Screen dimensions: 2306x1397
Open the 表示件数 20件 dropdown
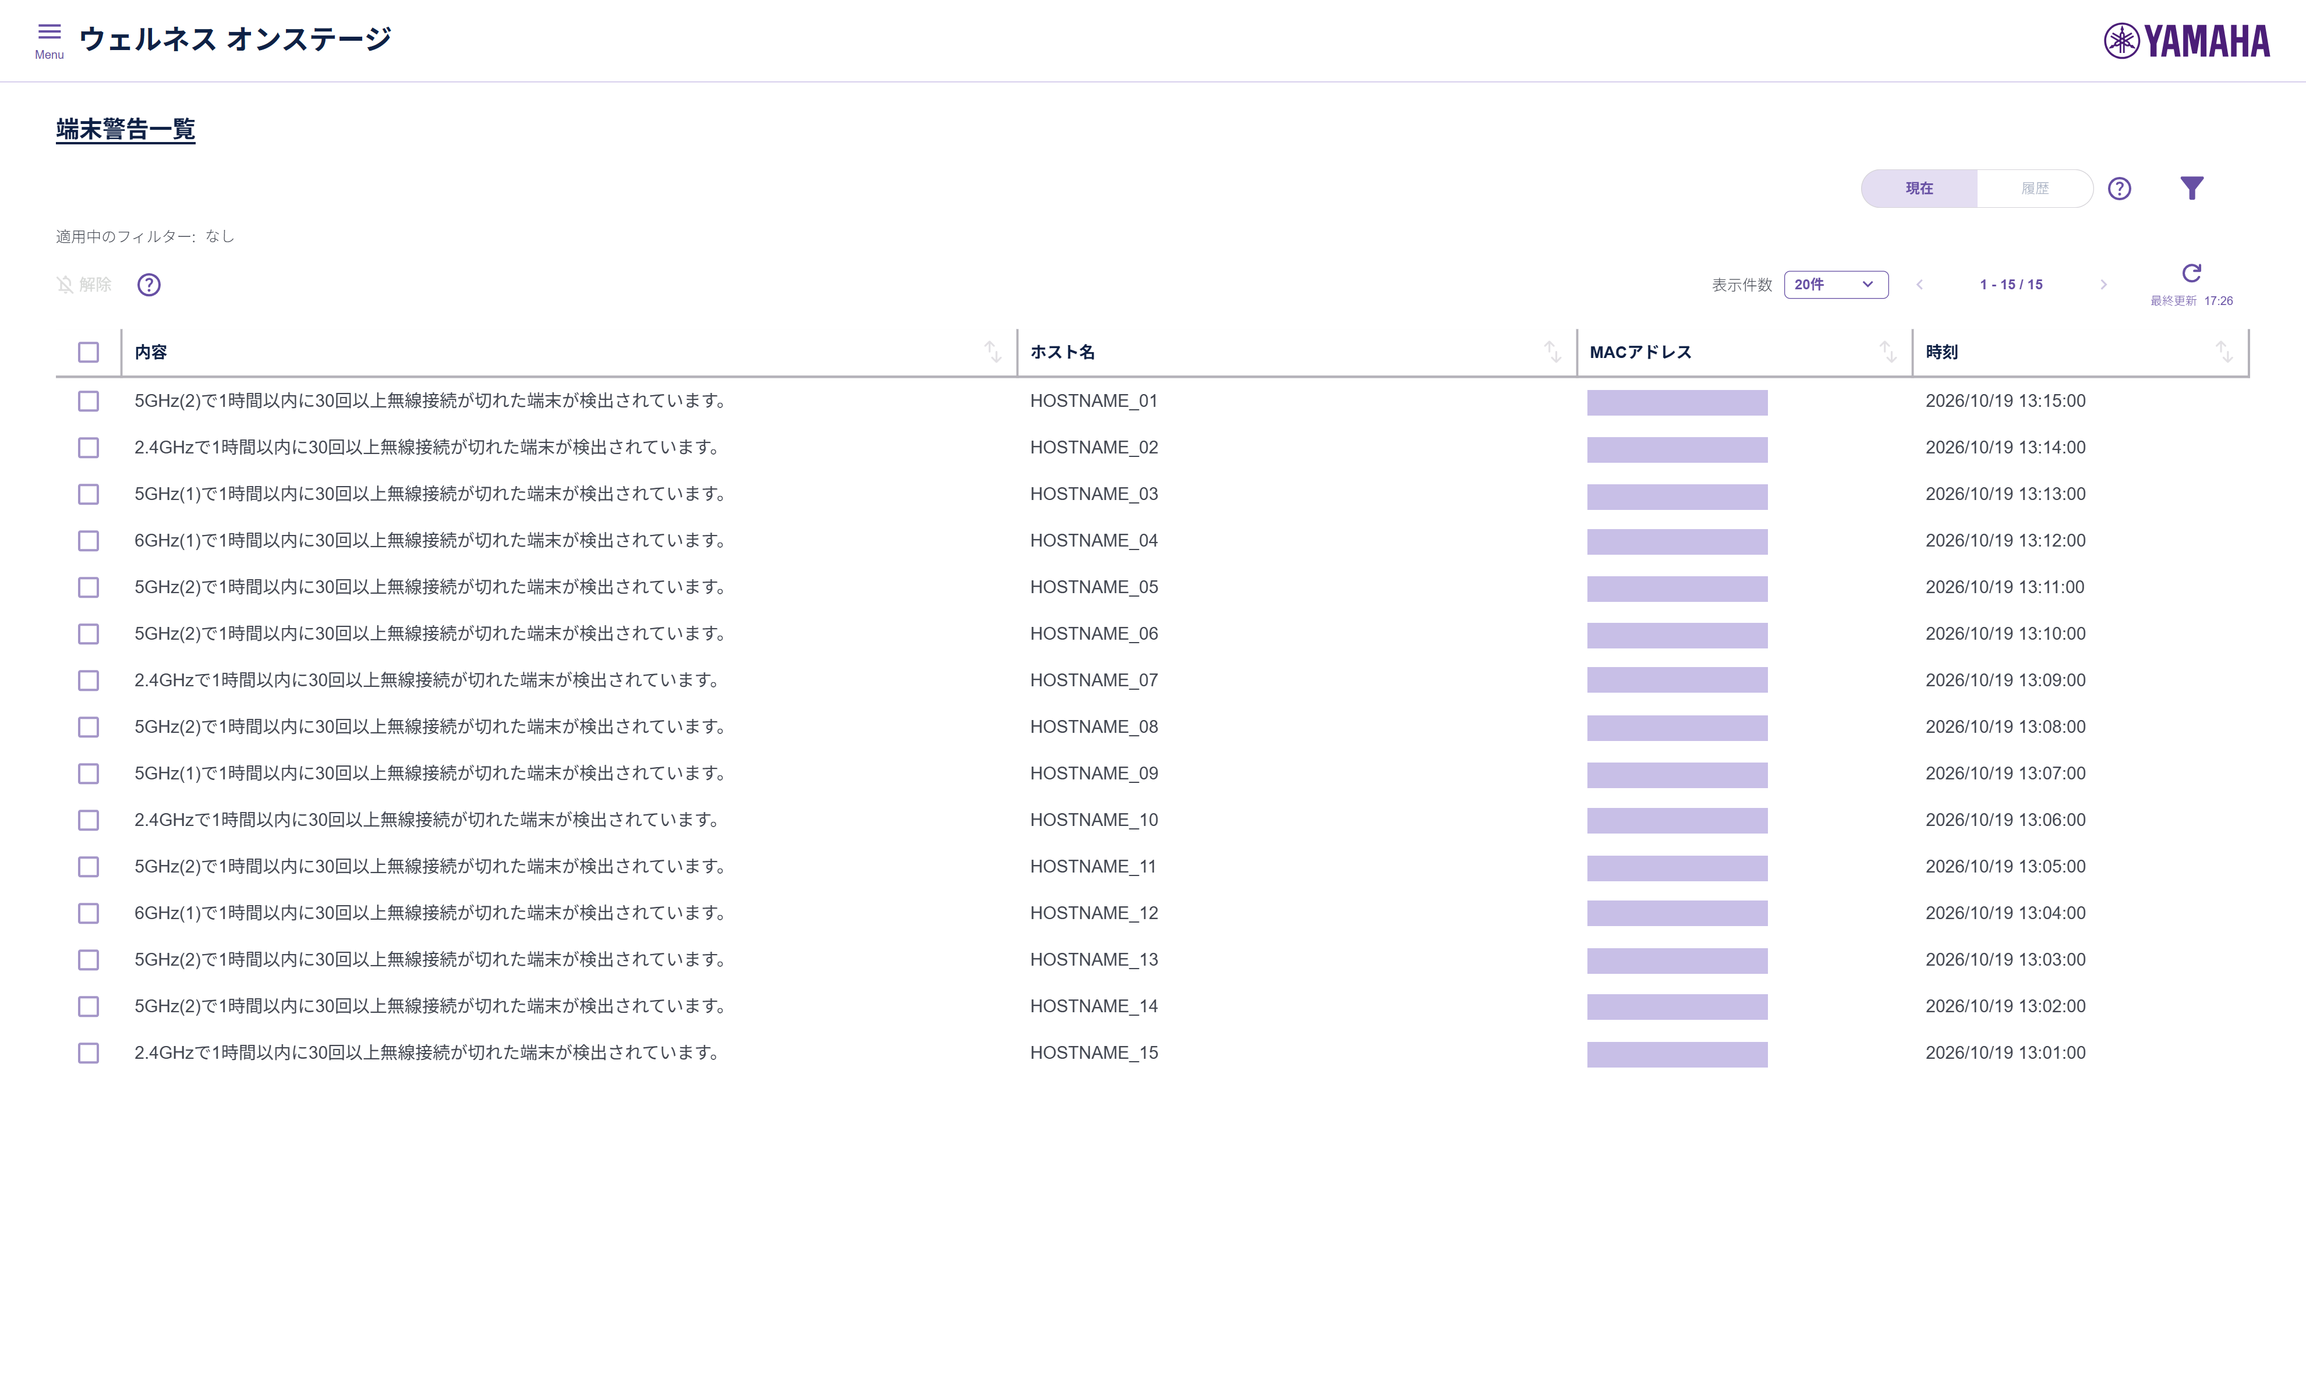tap(1836, 285)
